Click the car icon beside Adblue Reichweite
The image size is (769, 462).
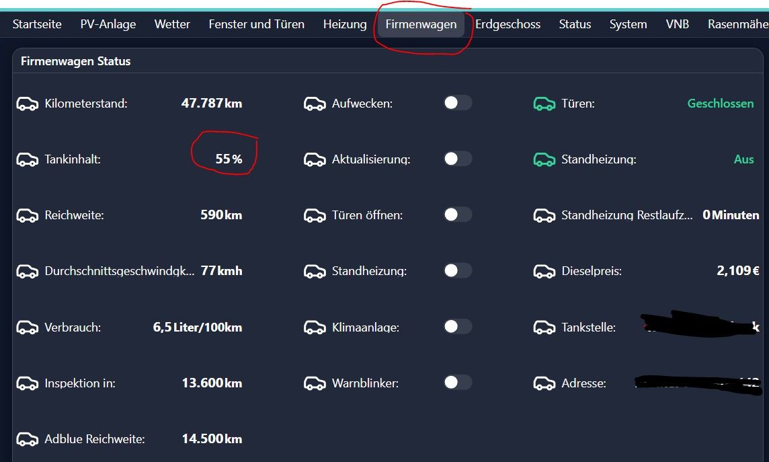(x=27, y=439)
